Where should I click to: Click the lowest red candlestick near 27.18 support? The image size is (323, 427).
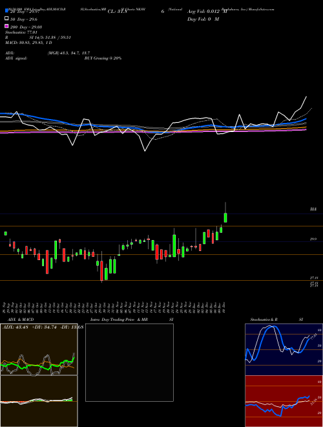pyautogui.click(x=101, y=270)
